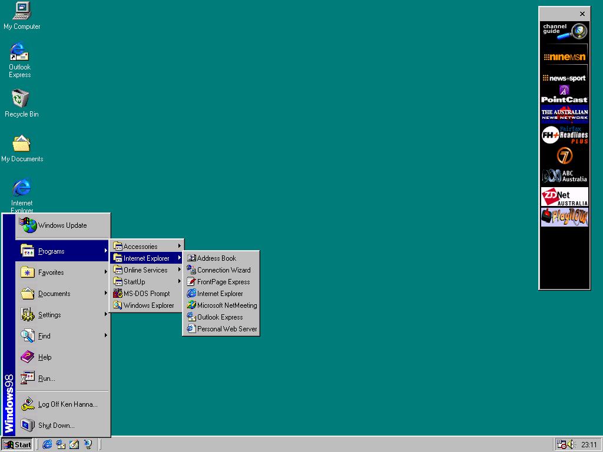Click the Accessories folder icon
Image resolution: width=603 pixels, height=452 pixels.
pyautogui.click(x=118, y=247)
